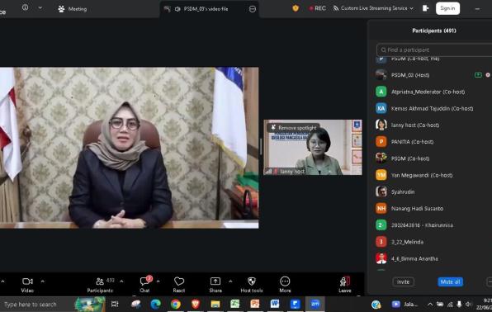
Task: Open Google Chrome from the taskbar
Action: click(176, 304)
